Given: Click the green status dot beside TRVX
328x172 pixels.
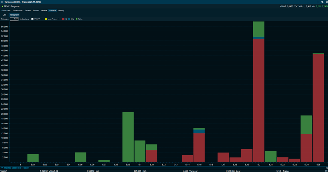Looking at the screenshot, I should tap(2, 7).
